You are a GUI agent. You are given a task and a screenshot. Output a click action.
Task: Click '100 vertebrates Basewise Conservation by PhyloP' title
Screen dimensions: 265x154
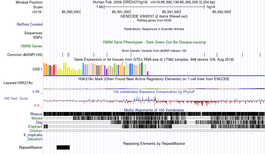154,92
